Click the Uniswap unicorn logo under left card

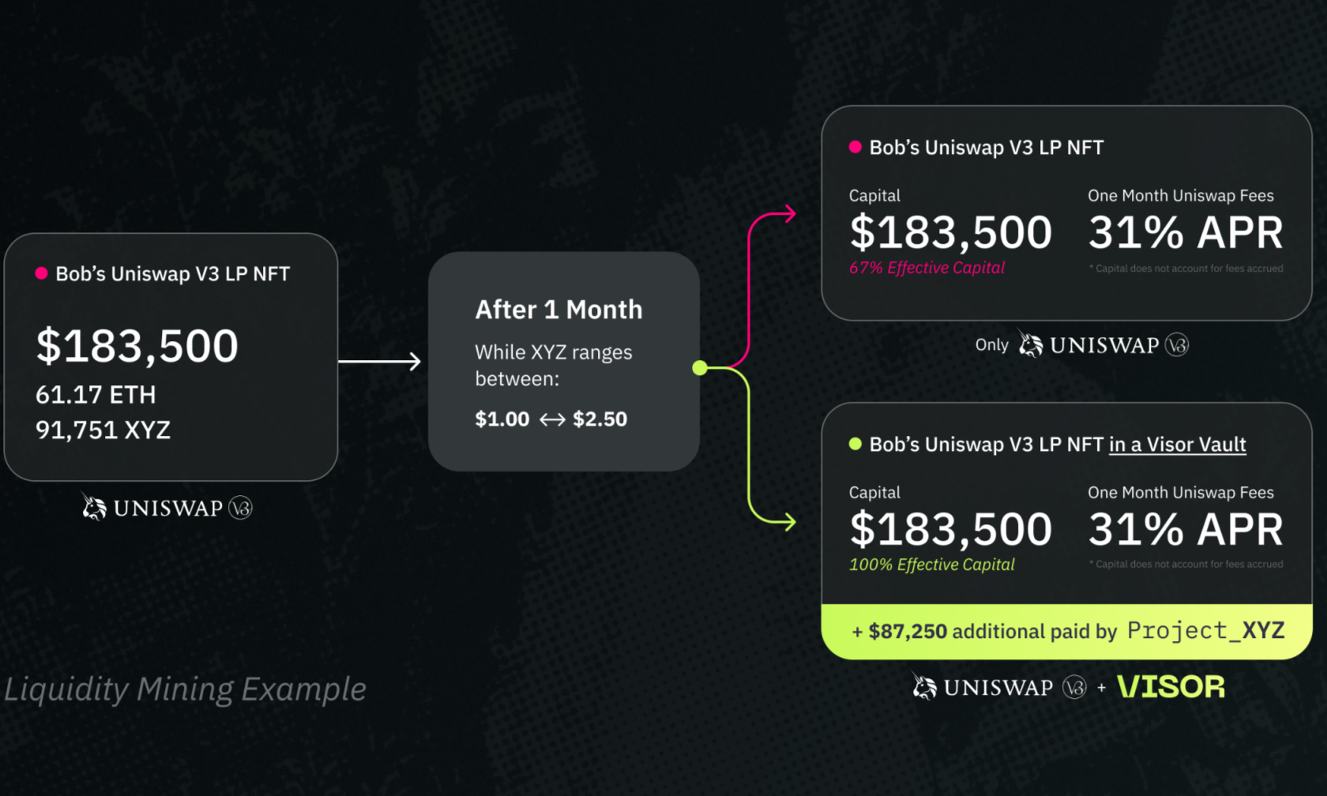[x=94, y=506]
